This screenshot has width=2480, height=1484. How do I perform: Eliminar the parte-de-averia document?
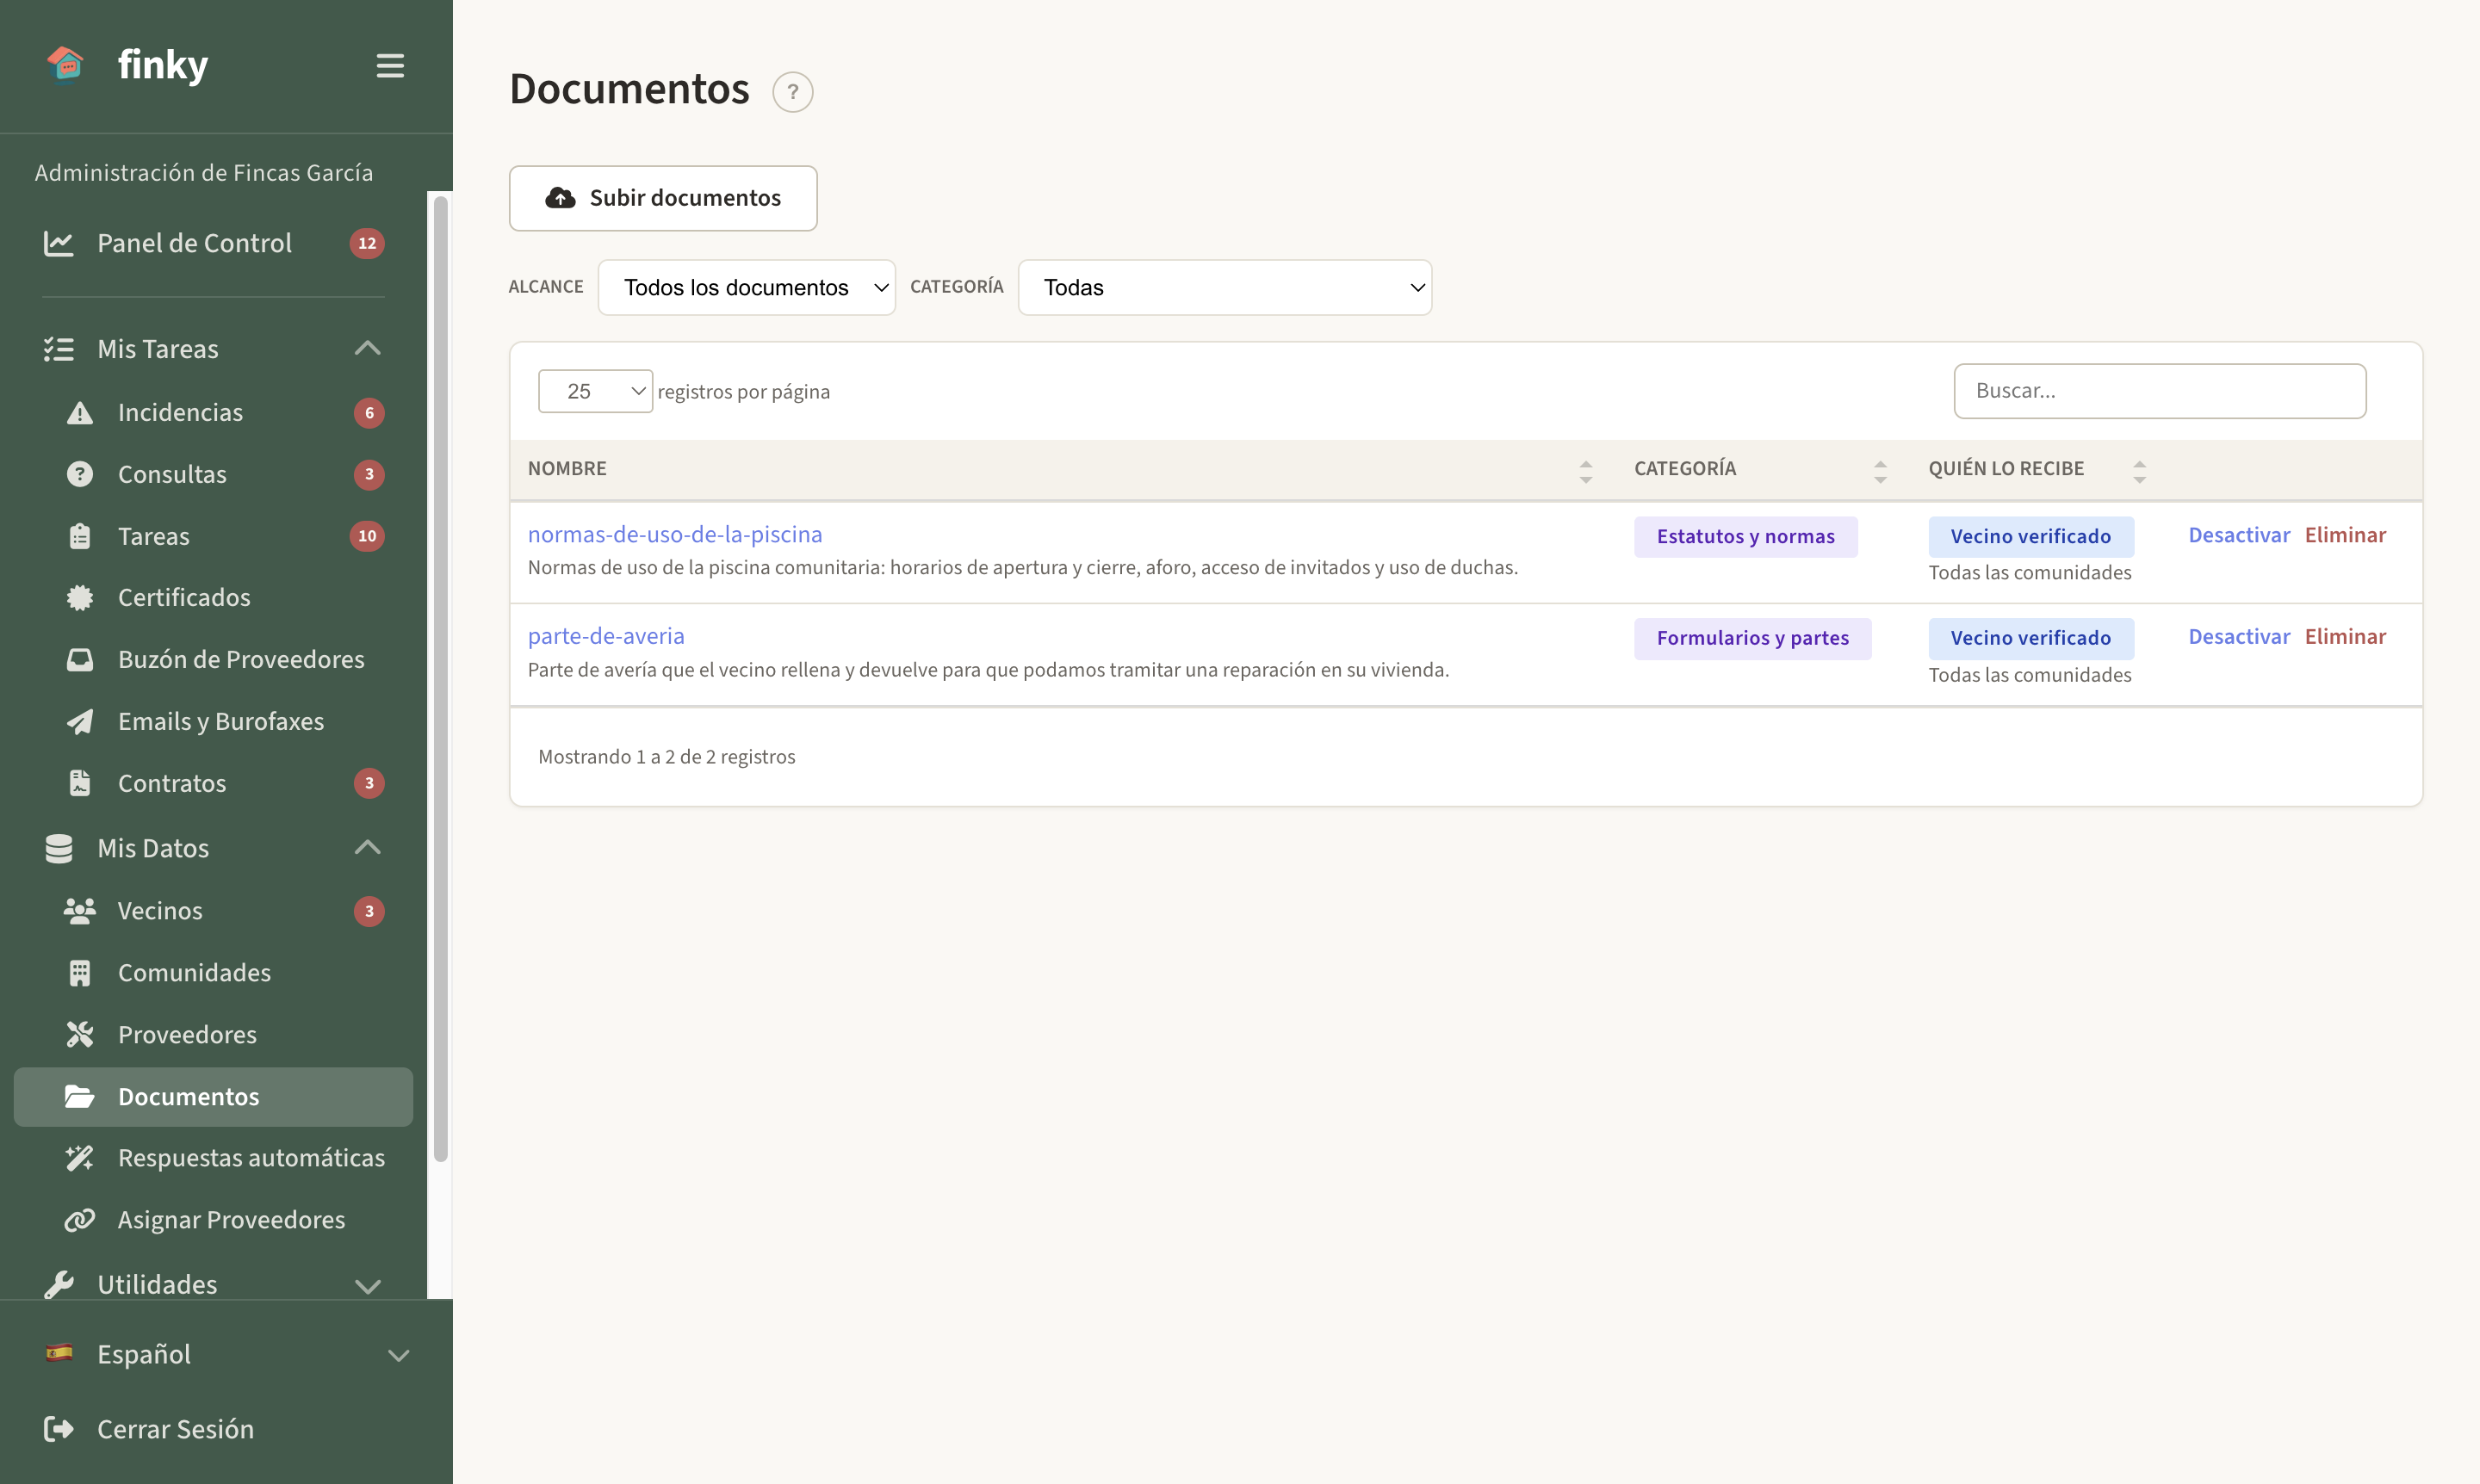pos(2345,637)
